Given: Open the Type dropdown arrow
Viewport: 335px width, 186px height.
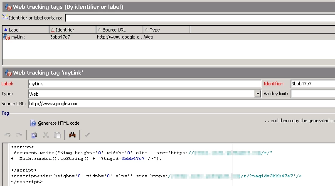Looking at the screenshot, I should (258, 94).
